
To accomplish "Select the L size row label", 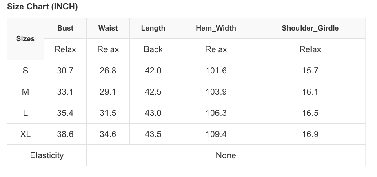I will tap(25, 113).
